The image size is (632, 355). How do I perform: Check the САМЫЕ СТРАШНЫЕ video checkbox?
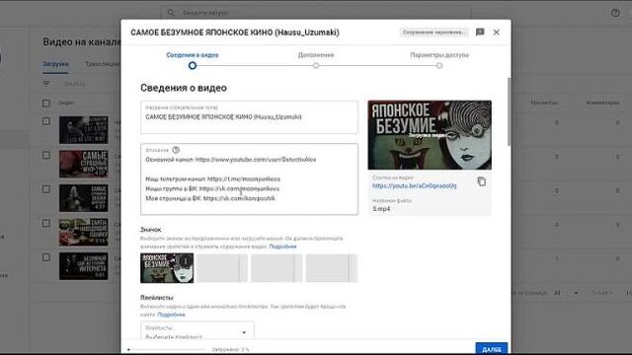pos(46,156)
